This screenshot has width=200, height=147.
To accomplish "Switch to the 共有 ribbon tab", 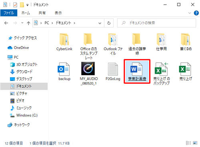I will pyautogui.click(x=42, y=13).
